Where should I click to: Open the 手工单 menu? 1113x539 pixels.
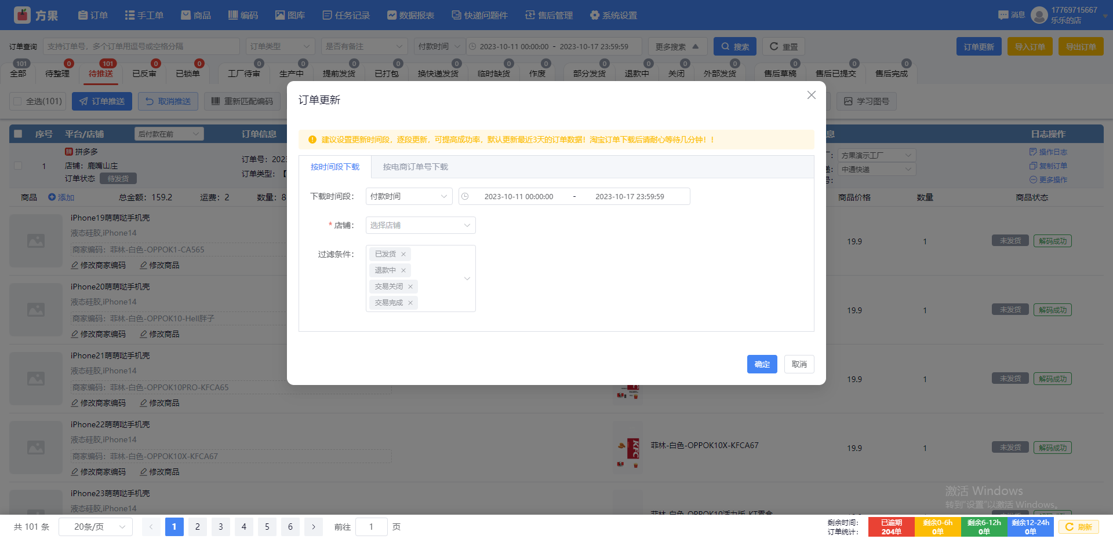(x=144, y=15)
